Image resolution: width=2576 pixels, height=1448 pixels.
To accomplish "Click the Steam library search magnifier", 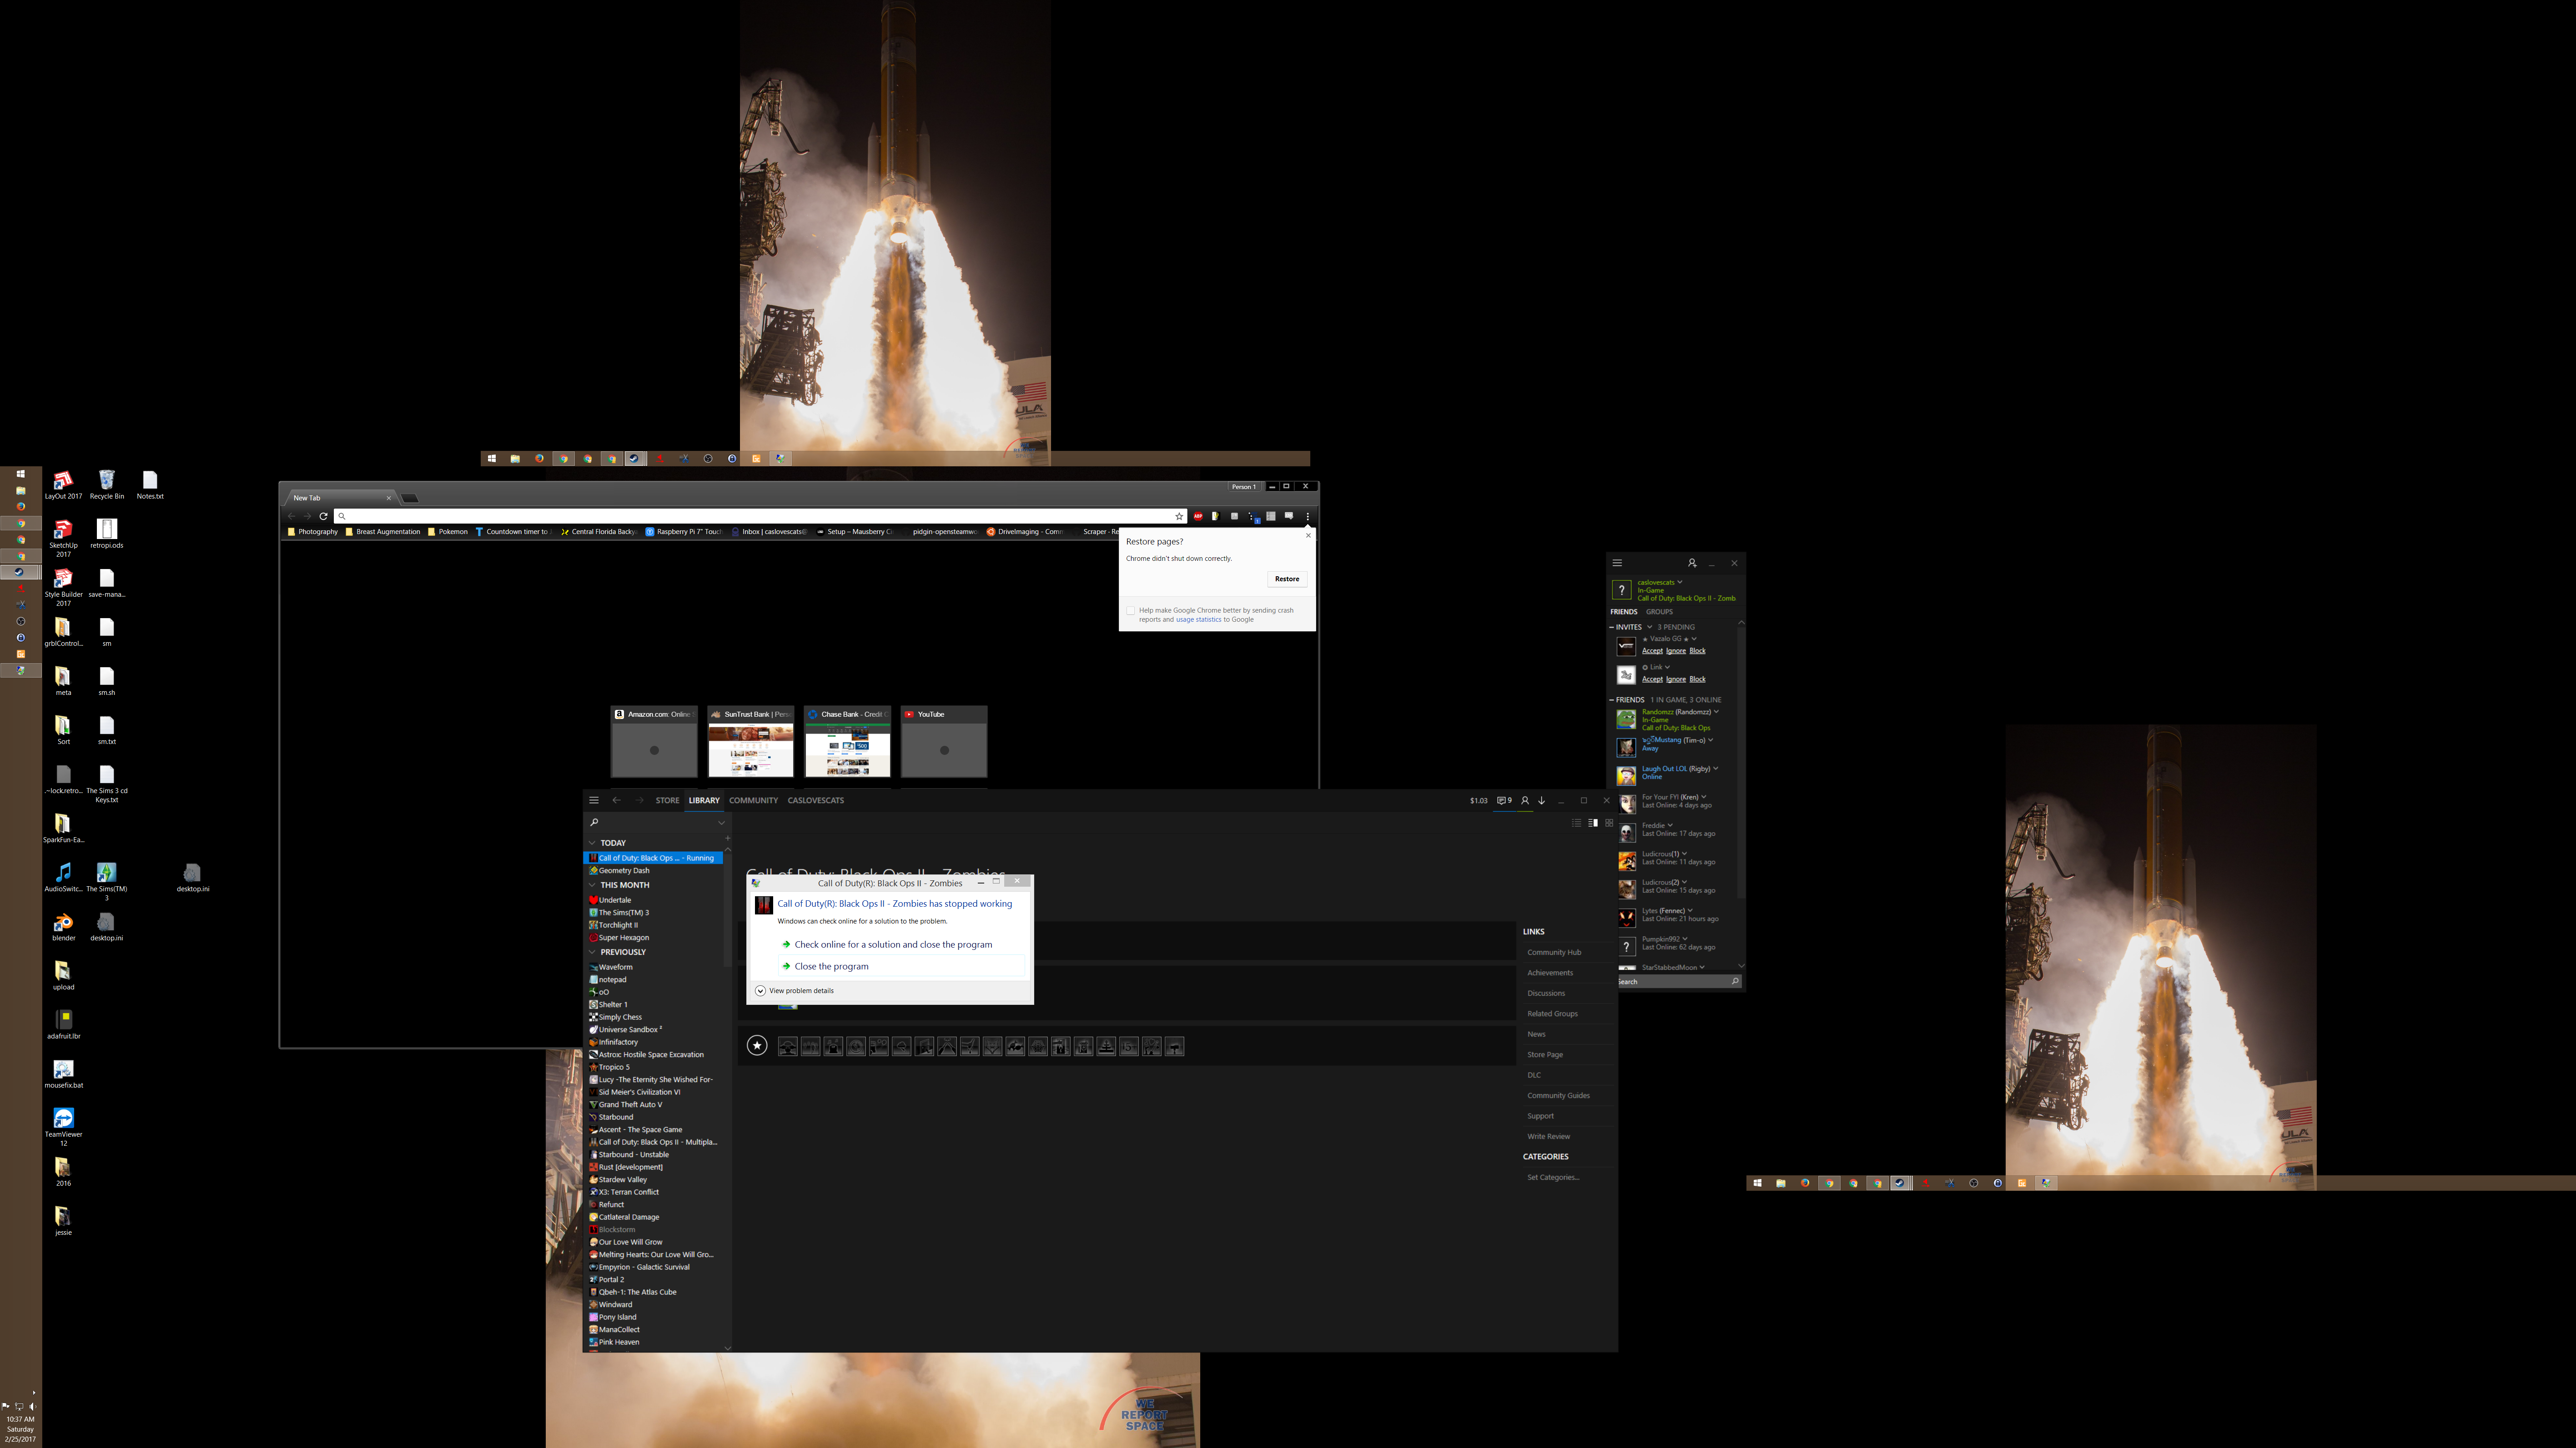I will 594,823.
